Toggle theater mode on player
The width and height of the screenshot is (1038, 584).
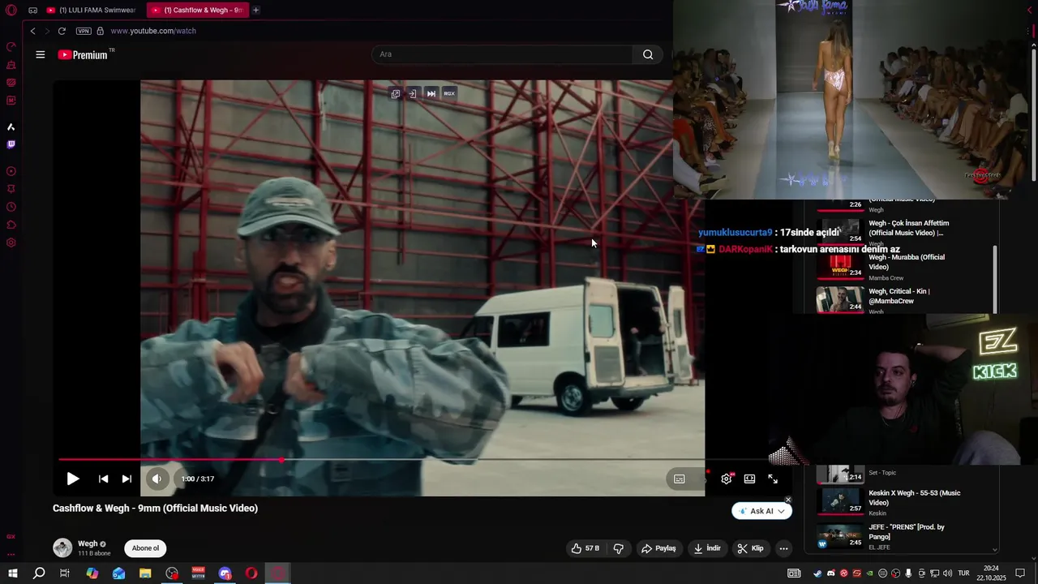coord(749,479)
